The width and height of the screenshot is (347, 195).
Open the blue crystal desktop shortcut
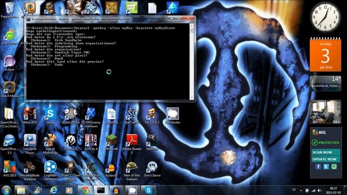pos(172,8)
